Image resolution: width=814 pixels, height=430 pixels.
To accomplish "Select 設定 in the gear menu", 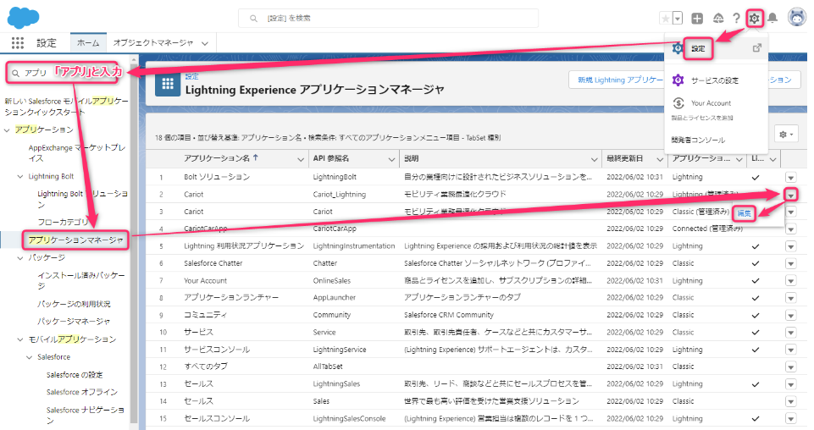I will pos(698,49).
